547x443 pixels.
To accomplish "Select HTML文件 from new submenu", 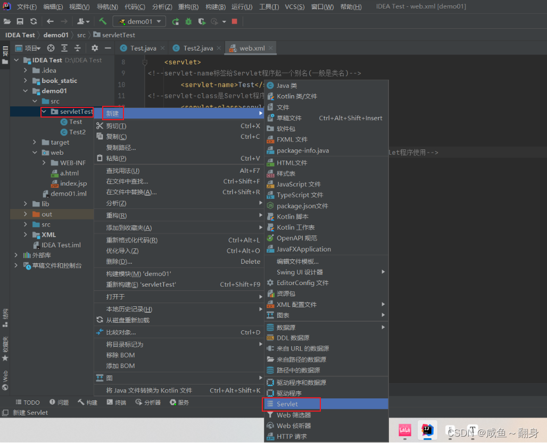I will click(326, 163).
